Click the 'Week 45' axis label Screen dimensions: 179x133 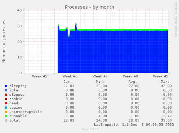point(40,76)
